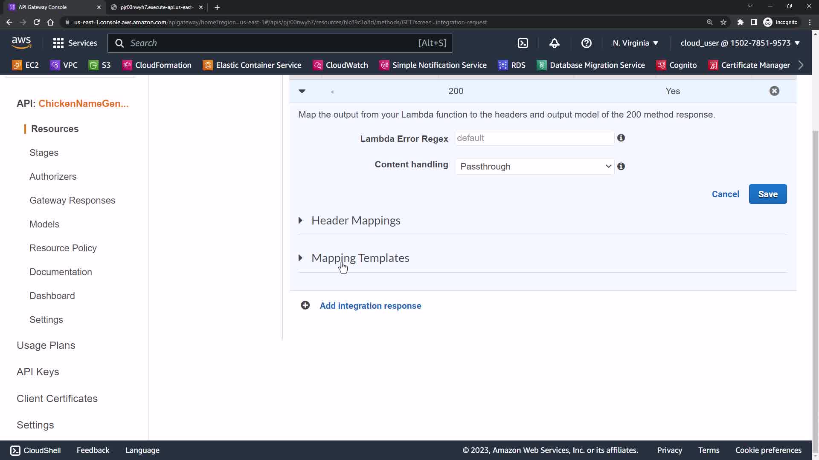Open the EC2 shortcut icon in favorites bar

[17, 65]
